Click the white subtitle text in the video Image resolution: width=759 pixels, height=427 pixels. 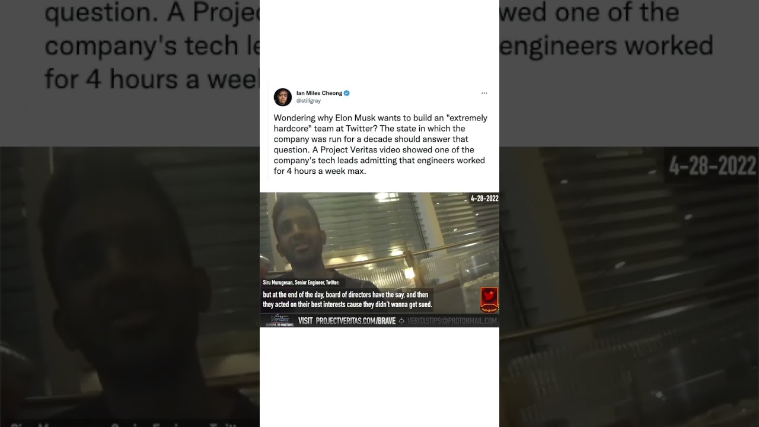click(x=347, y=299)
